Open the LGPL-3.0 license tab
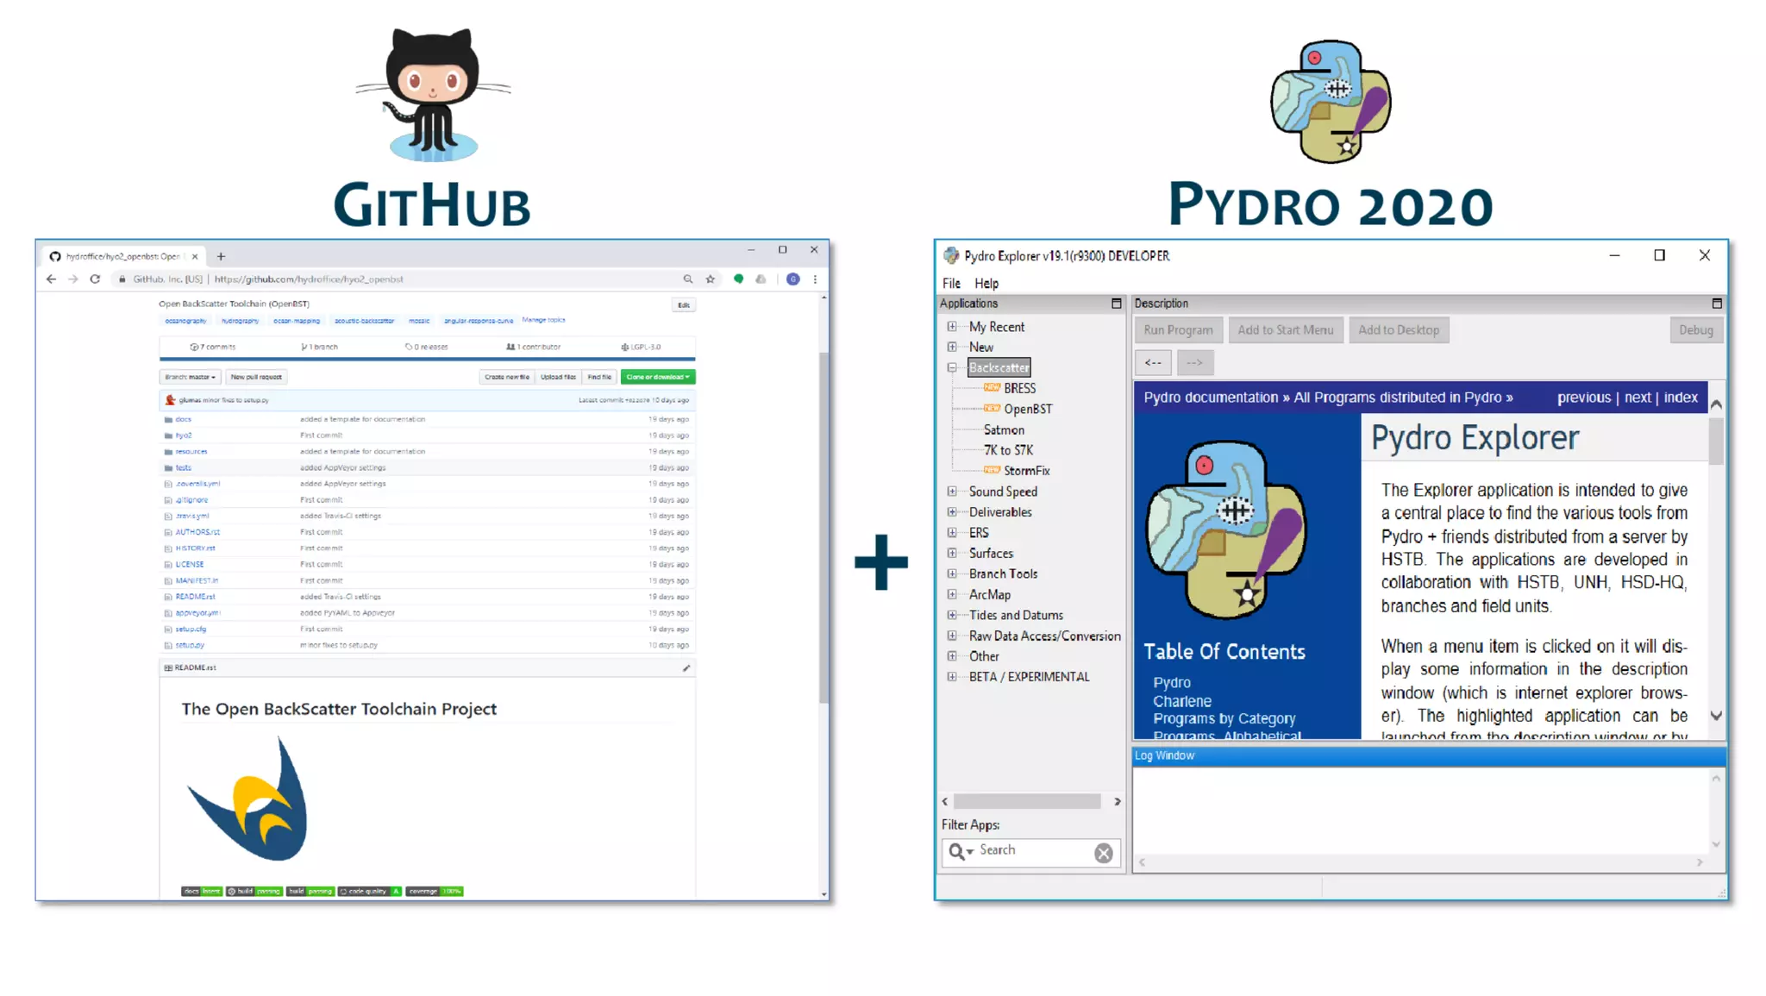The image size is (1766, 996). click(x=641, y=347)
